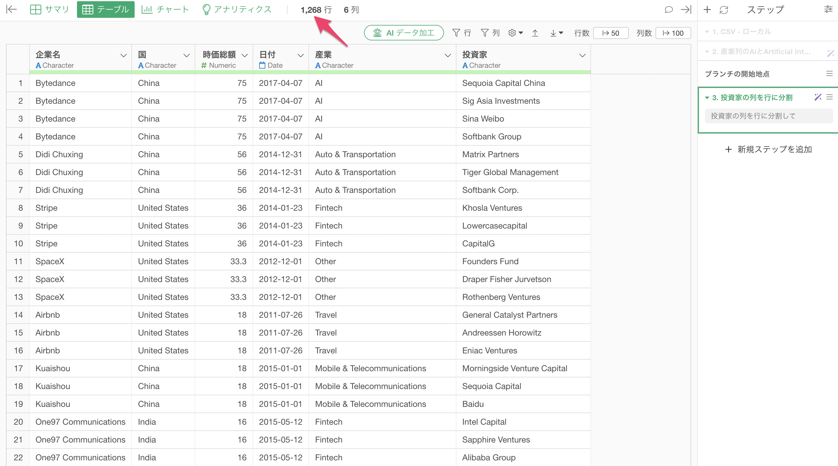This screenshot has width=838, height=466.
Task: Click the 新規ステップを追加 button
Action: [768, 149]
